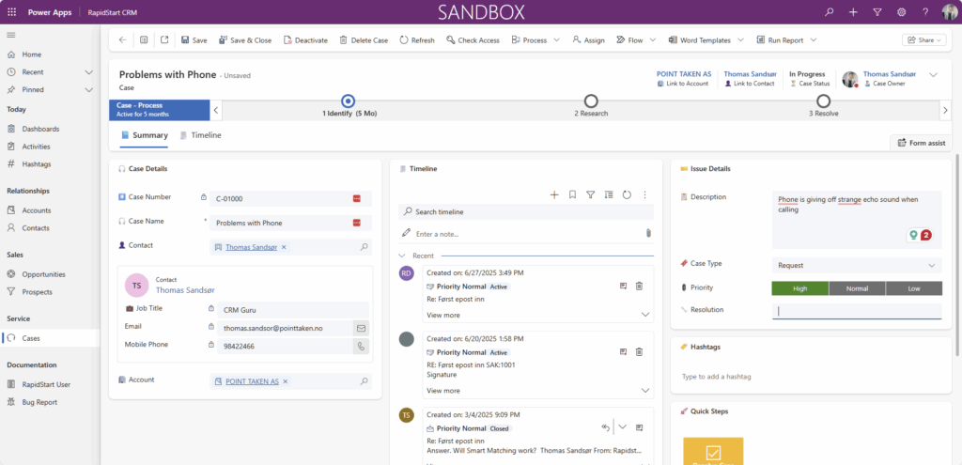Click Assign in the command bar
The width and height of the screenshot is (962, 465).
click(x=588, y=40)
